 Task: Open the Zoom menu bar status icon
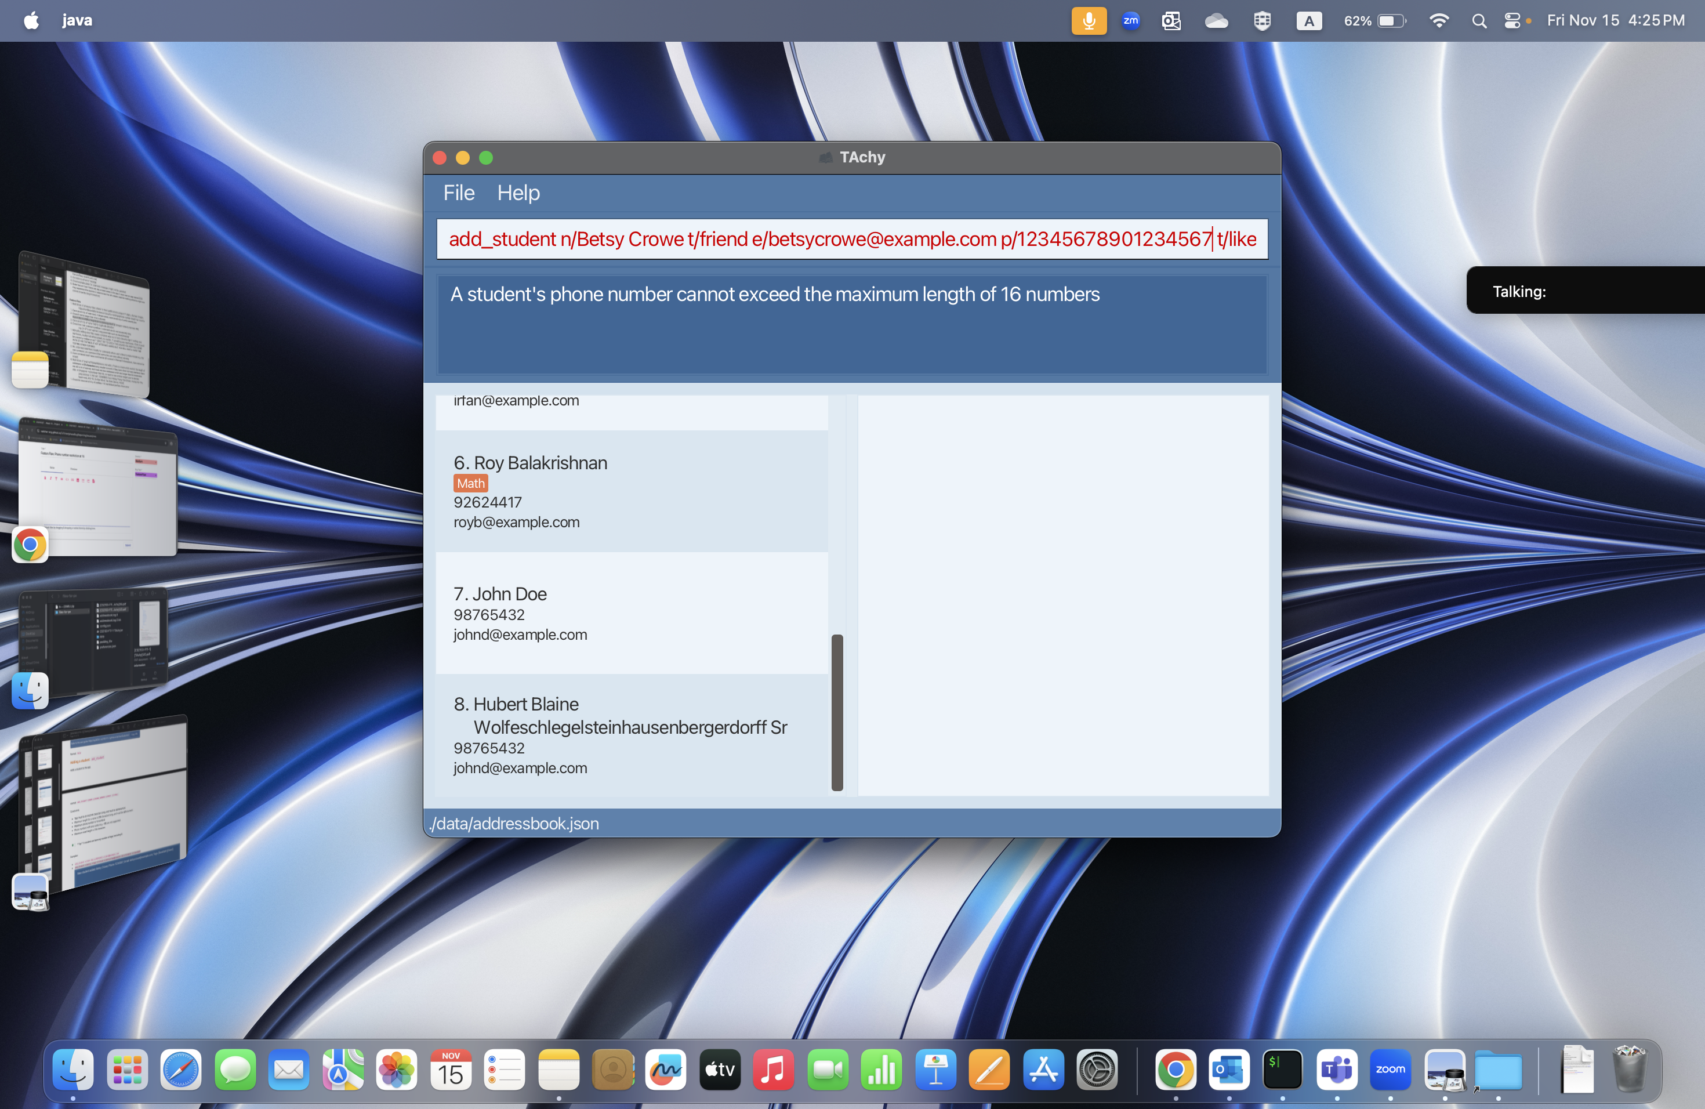[1130, 20]
